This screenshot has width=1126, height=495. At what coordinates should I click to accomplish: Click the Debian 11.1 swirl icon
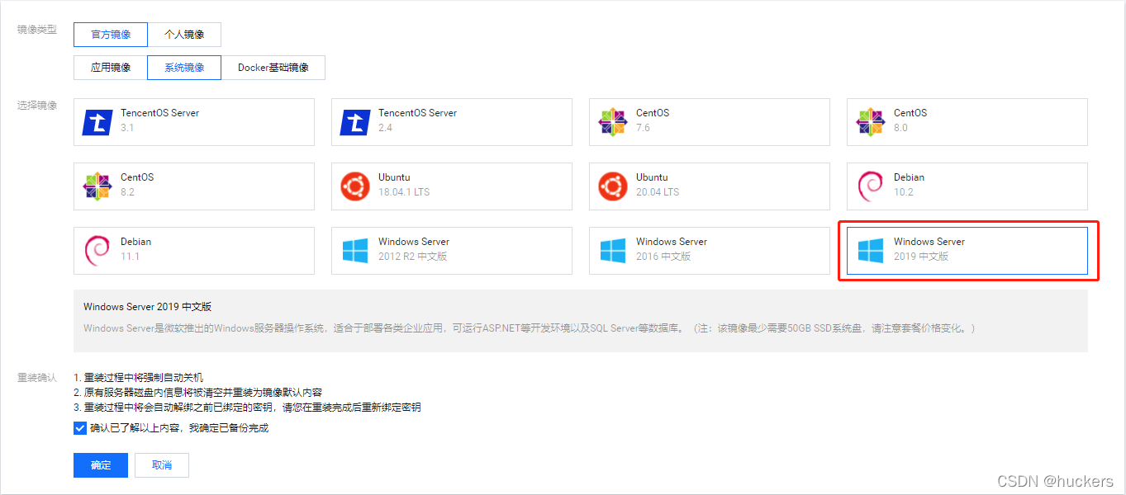(x=97, y=251)
